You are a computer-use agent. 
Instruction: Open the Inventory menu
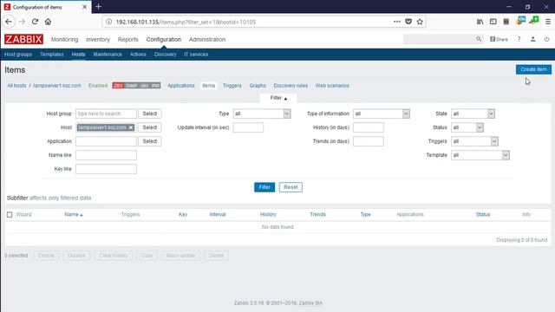[98, 39]
